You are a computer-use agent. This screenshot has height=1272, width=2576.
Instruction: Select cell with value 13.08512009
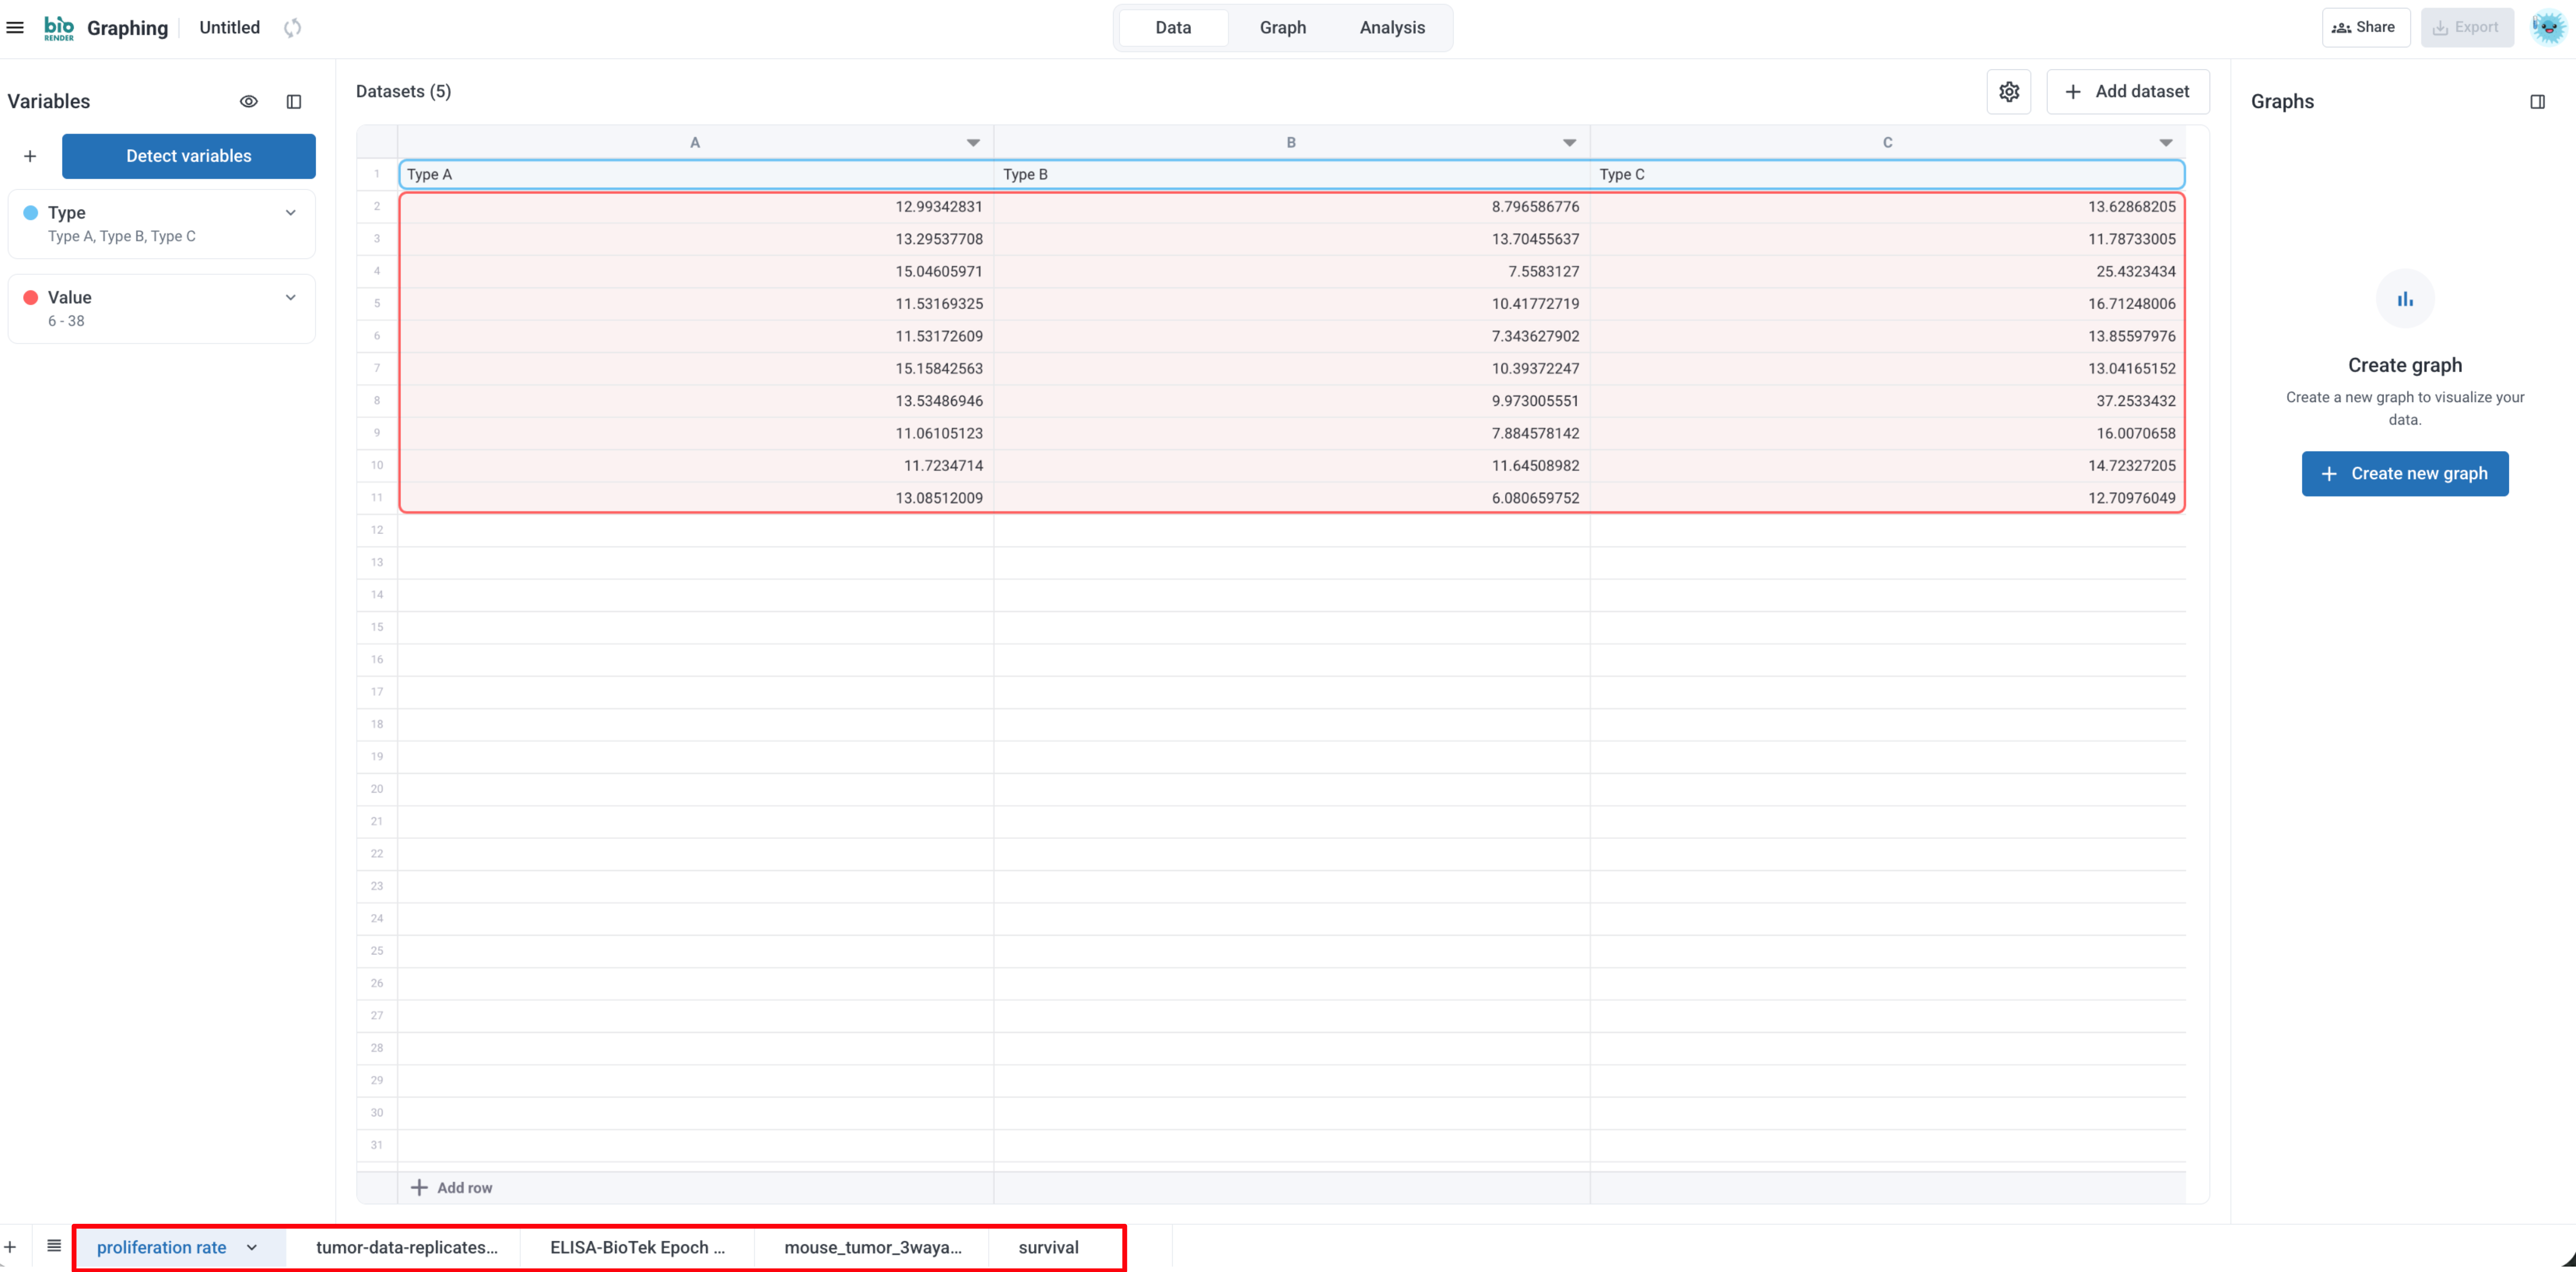696,498
